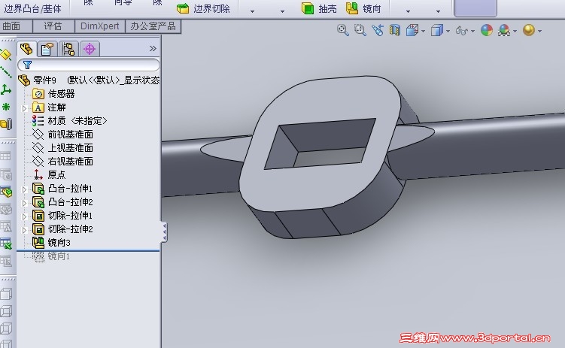Open the ConfigurationManager tab icon
565x348 pixels.
coord(68,49)
